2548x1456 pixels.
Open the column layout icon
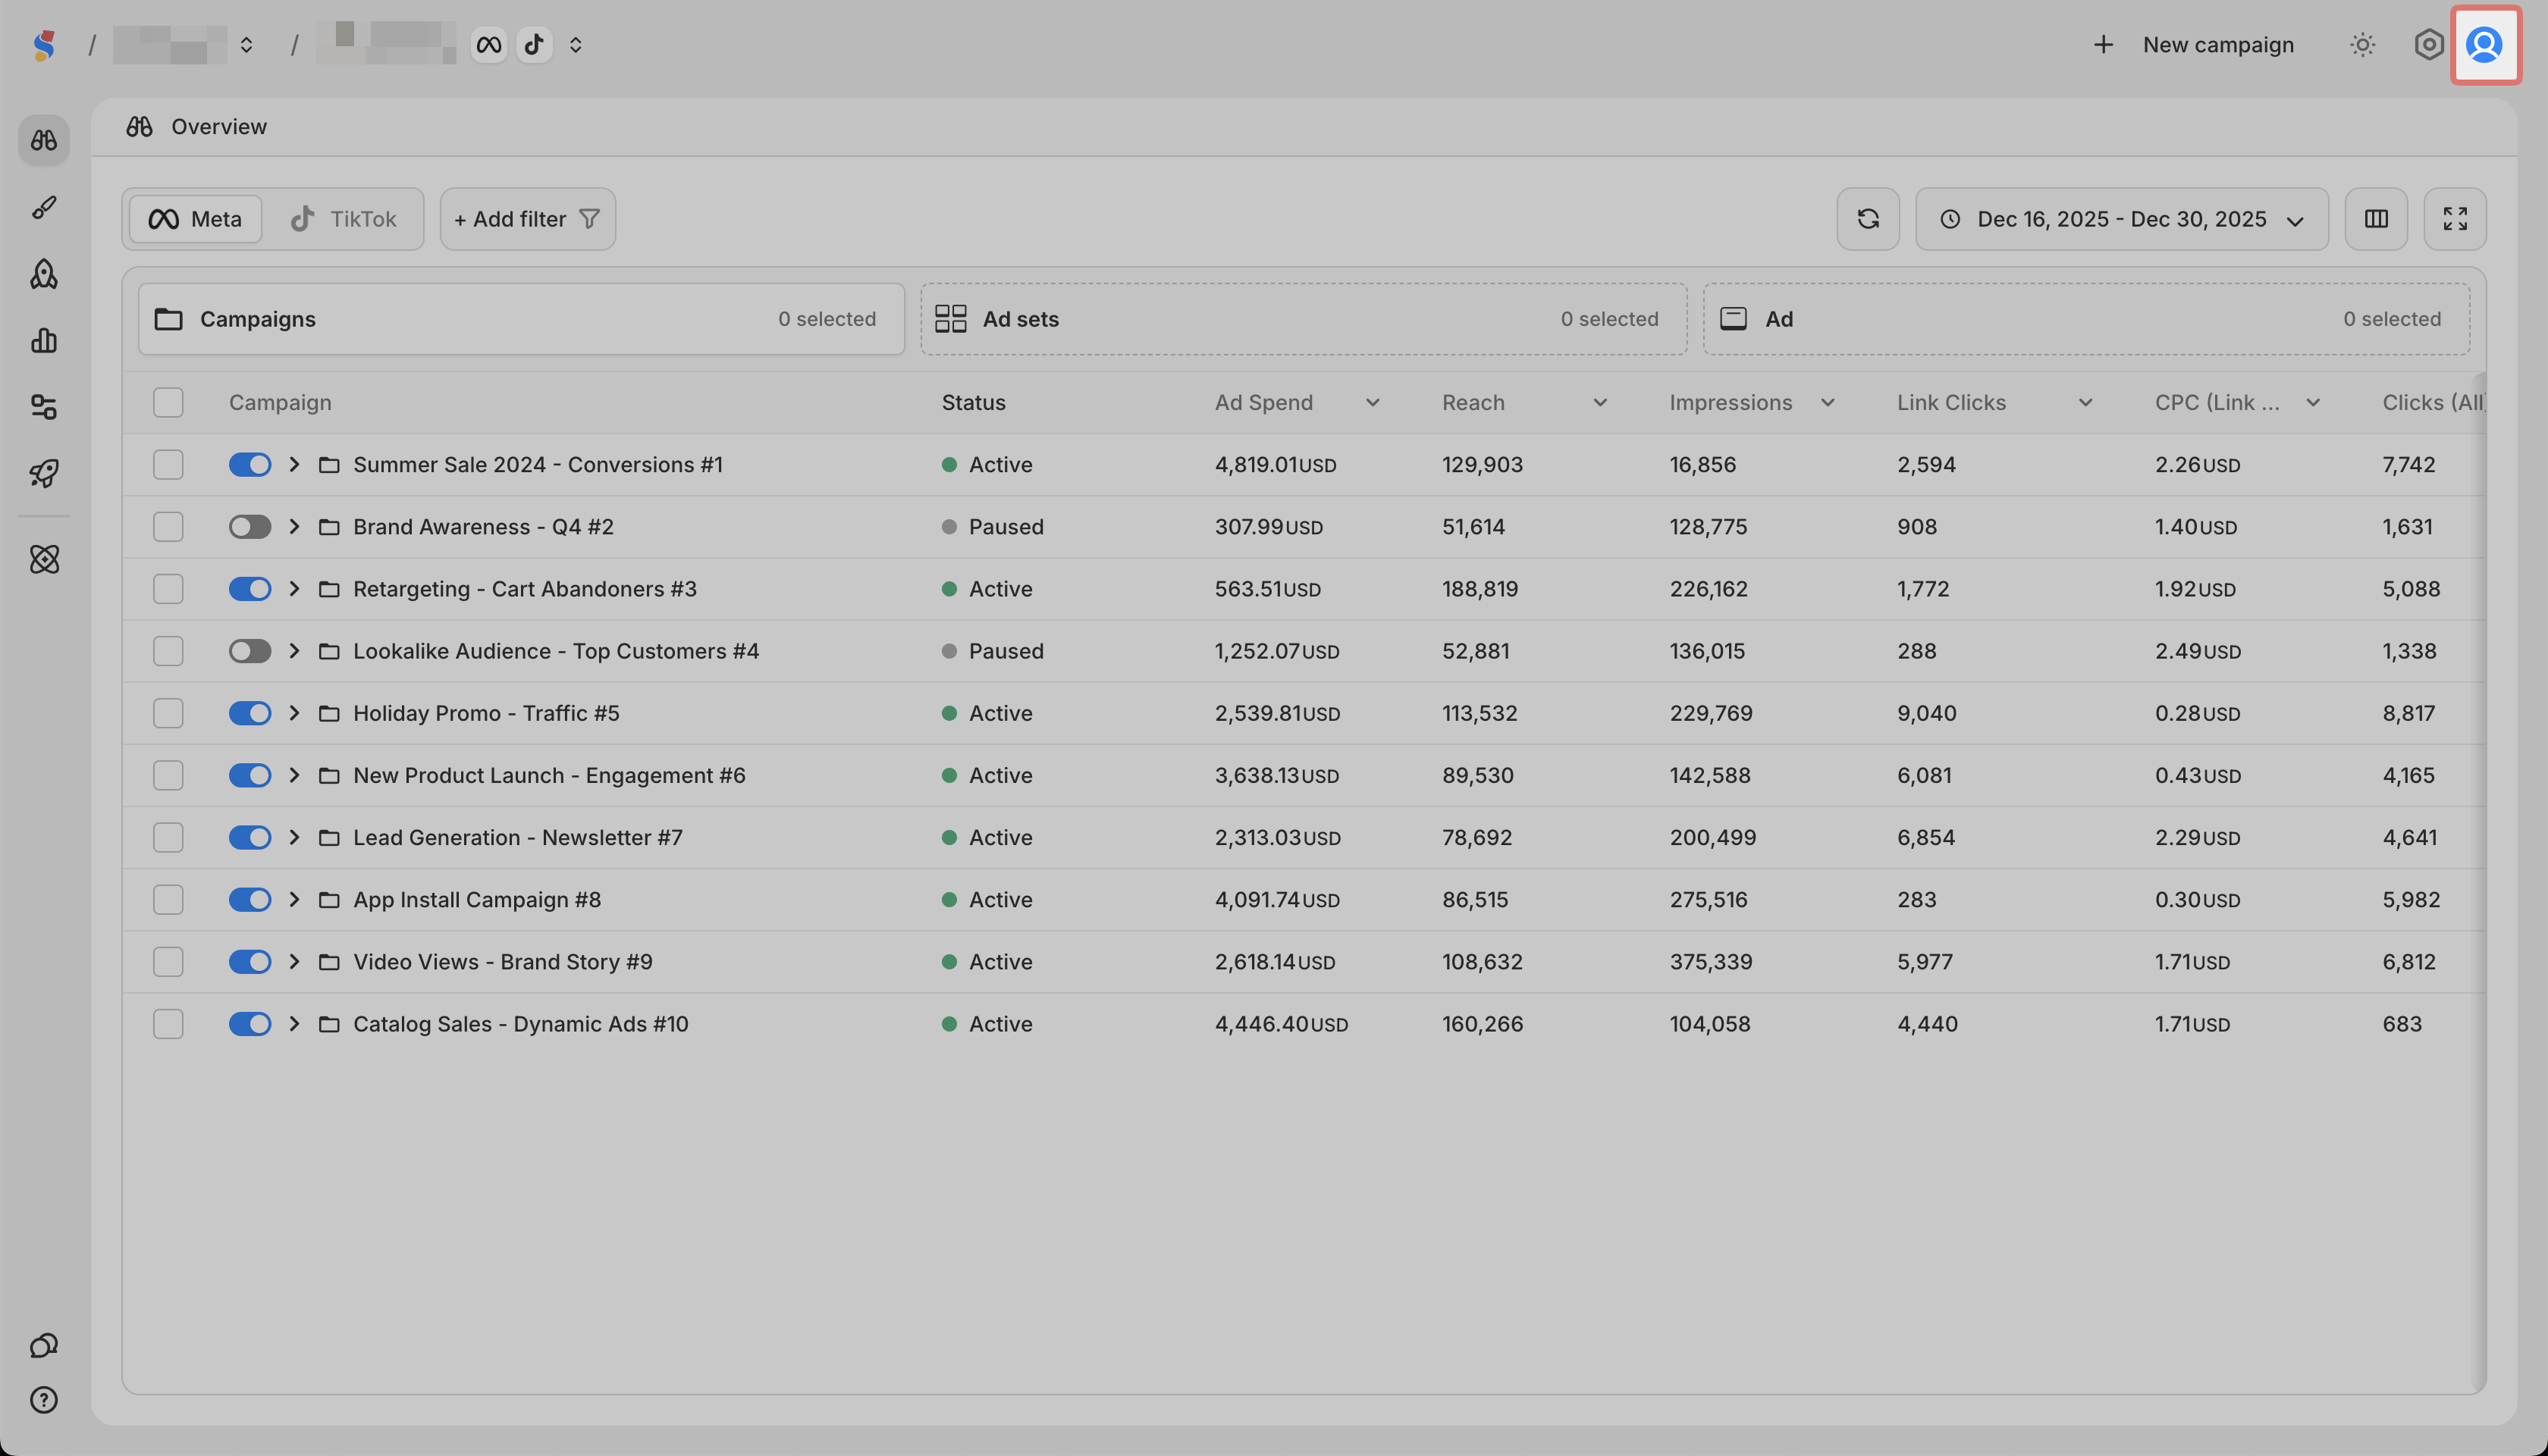coord(2376,219)
